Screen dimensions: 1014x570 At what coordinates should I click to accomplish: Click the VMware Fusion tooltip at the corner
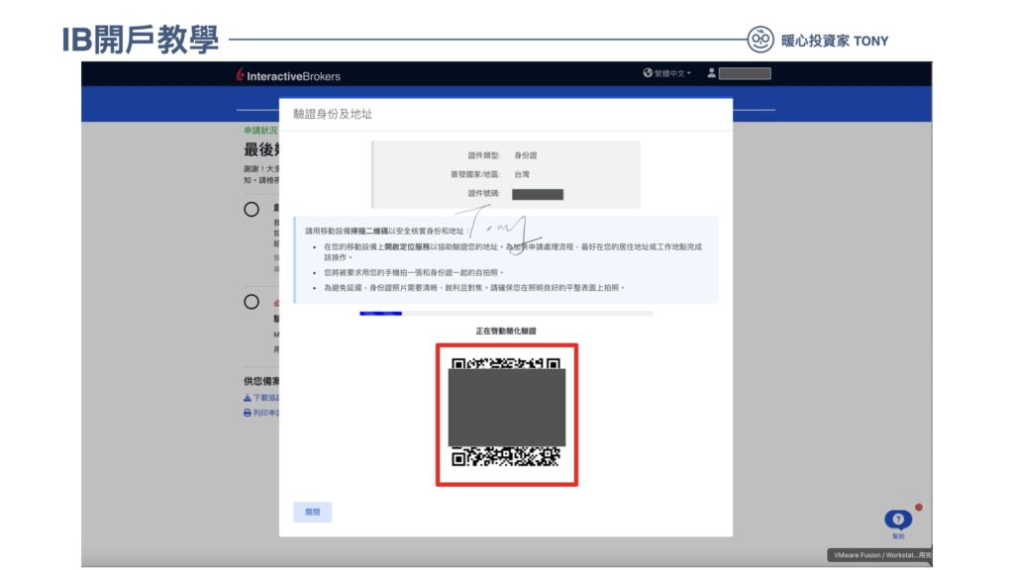879,555
